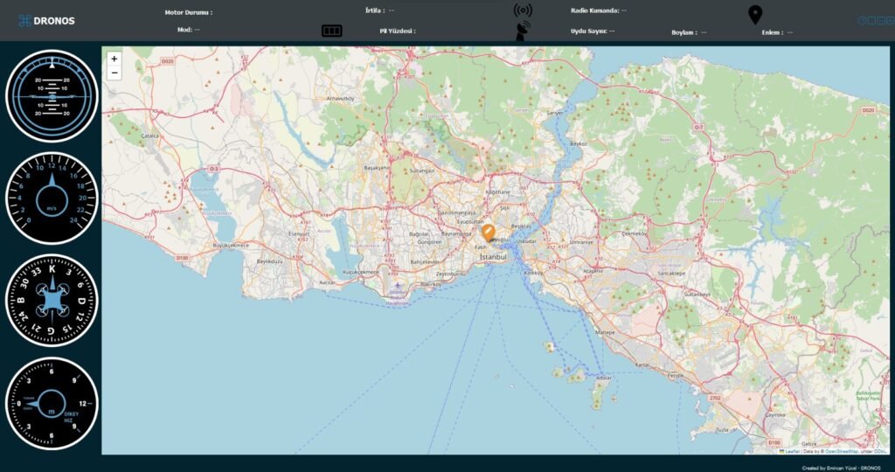Click the DRONOS drone logo

(x=24, y=20)
